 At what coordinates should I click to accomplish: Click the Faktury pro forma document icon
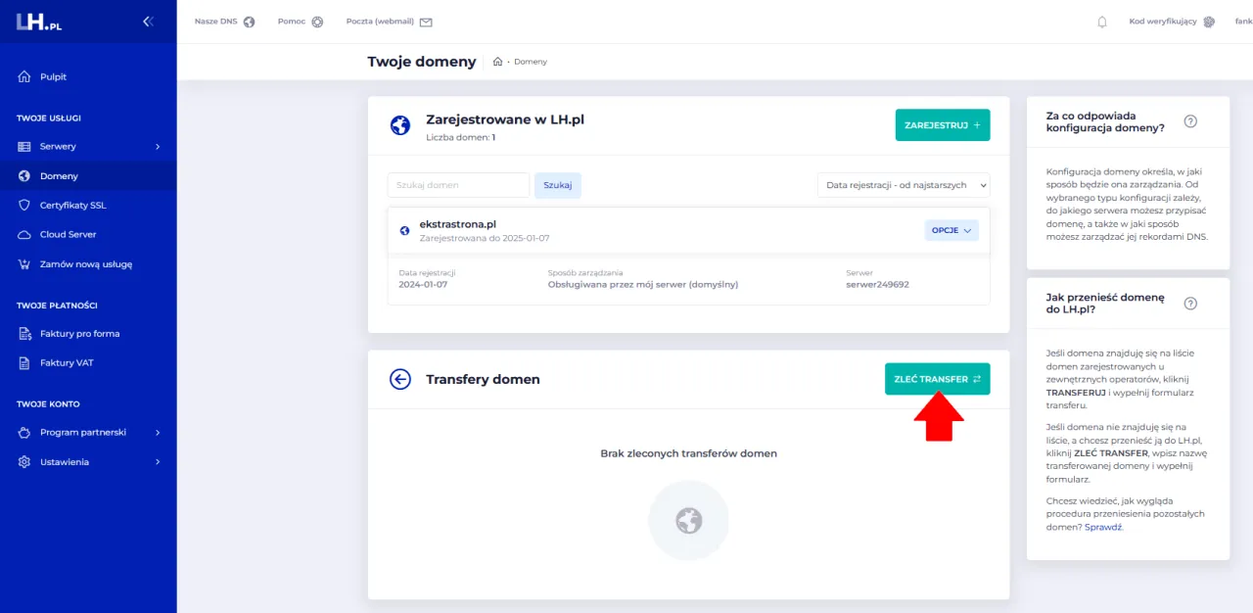tap(24, 334)
